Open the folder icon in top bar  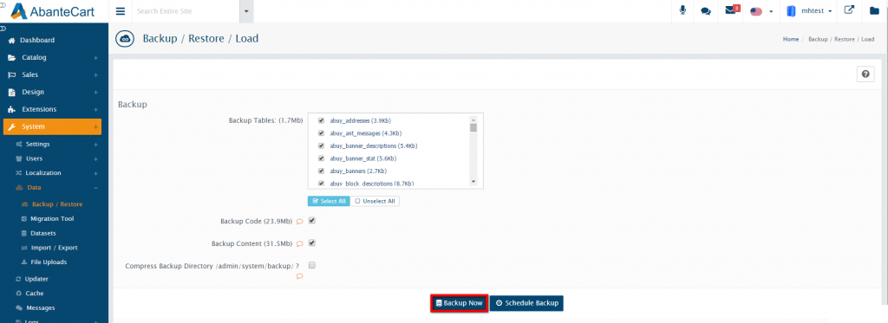coord(874,10)
